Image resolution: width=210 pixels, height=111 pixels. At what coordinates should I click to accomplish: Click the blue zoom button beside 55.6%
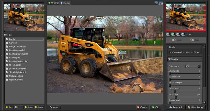point(183,34)
